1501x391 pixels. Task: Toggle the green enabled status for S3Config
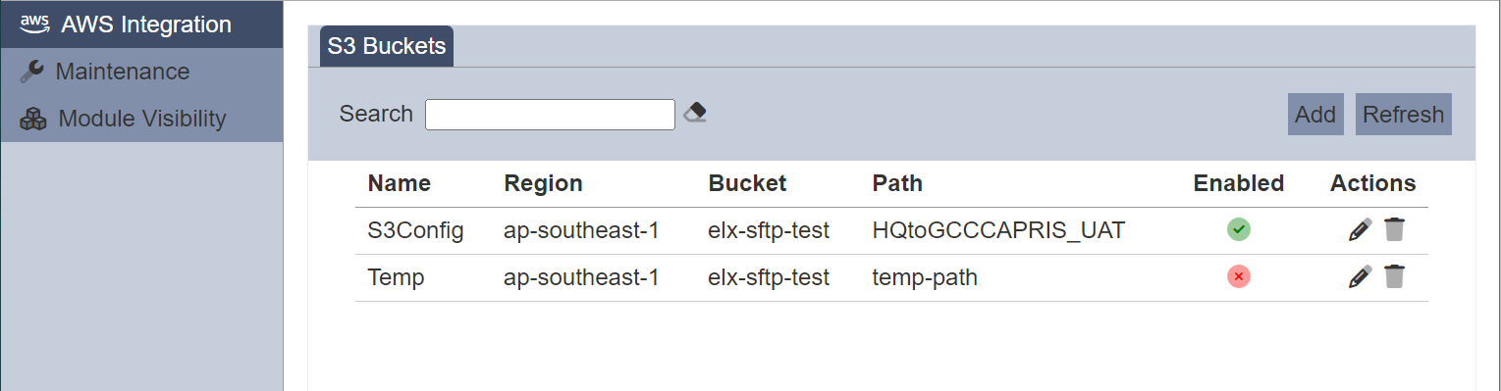pyautogui.click(x=1239, y=230)
